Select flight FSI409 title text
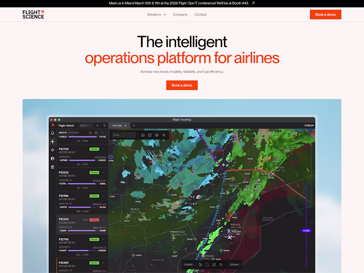 click(x=64, y=263)
